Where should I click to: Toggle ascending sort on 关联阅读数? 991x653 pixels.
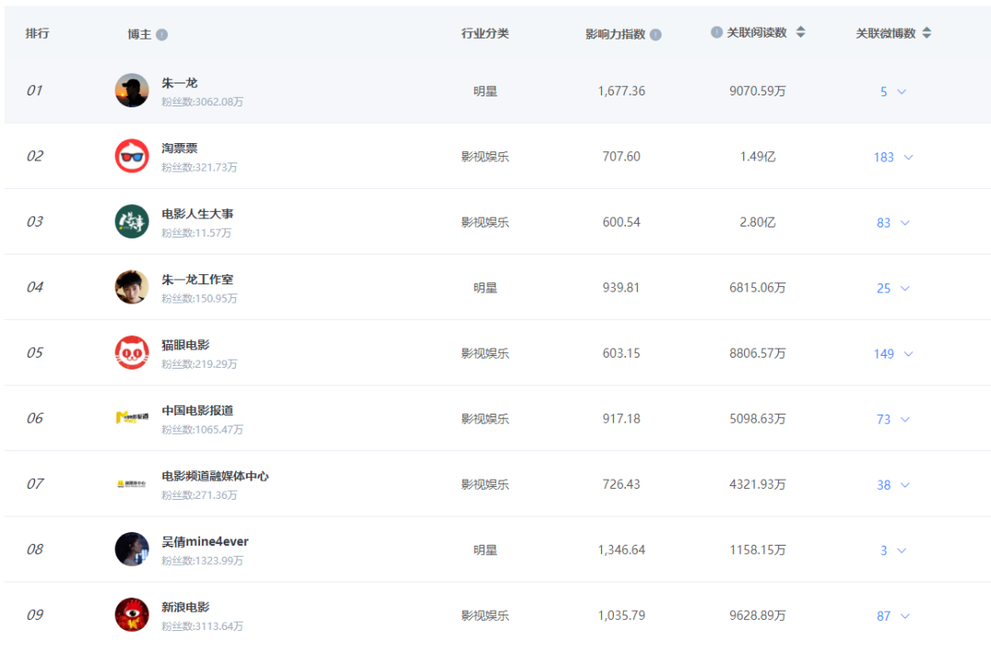(800, 28)
